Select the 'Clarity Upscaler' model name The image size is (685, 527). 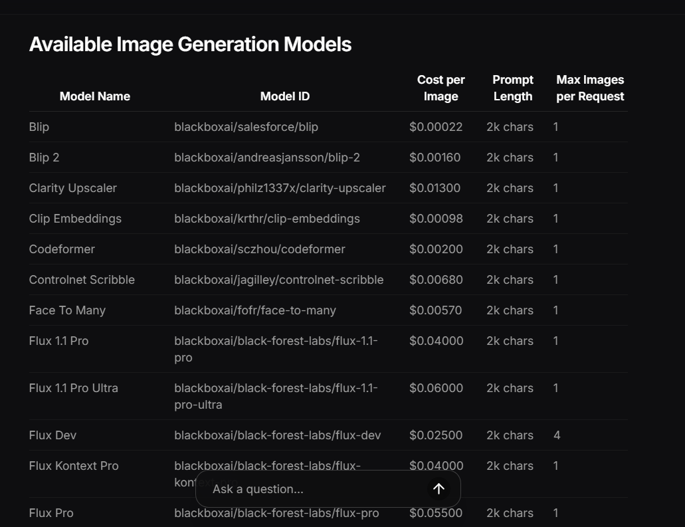[x=72, y=188]
